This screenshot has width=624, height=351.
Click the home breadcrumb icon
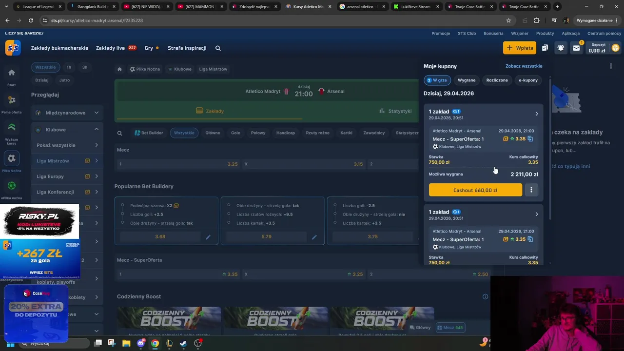tap(119, 69)
